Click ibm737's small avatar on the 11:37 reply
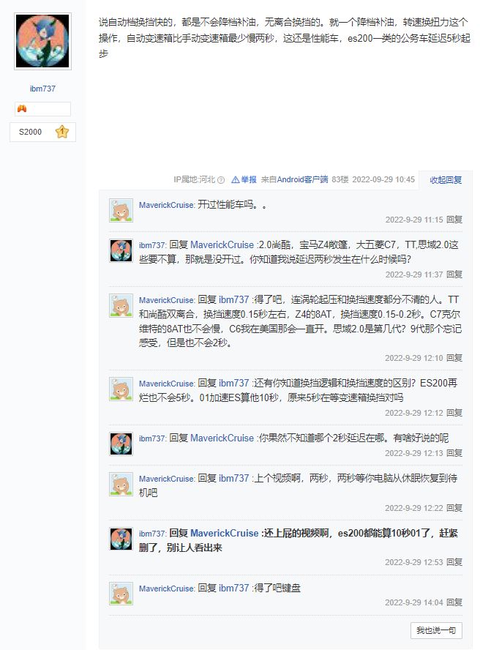The image size is (480, 650). tap(121, 250)
